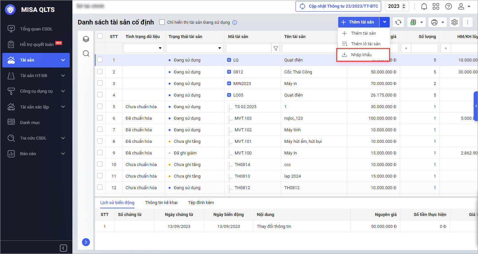The image size is (478, 254).
Task: Select checkbox for row 2 Cốc Thái Công
Action: tap(100, 72)
